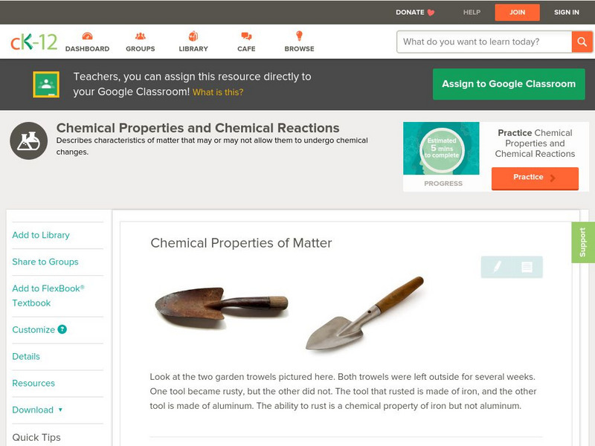Click the rusty iron trowel image
Image resolution: width=595 pixels, height=446 pixels.
222,306
